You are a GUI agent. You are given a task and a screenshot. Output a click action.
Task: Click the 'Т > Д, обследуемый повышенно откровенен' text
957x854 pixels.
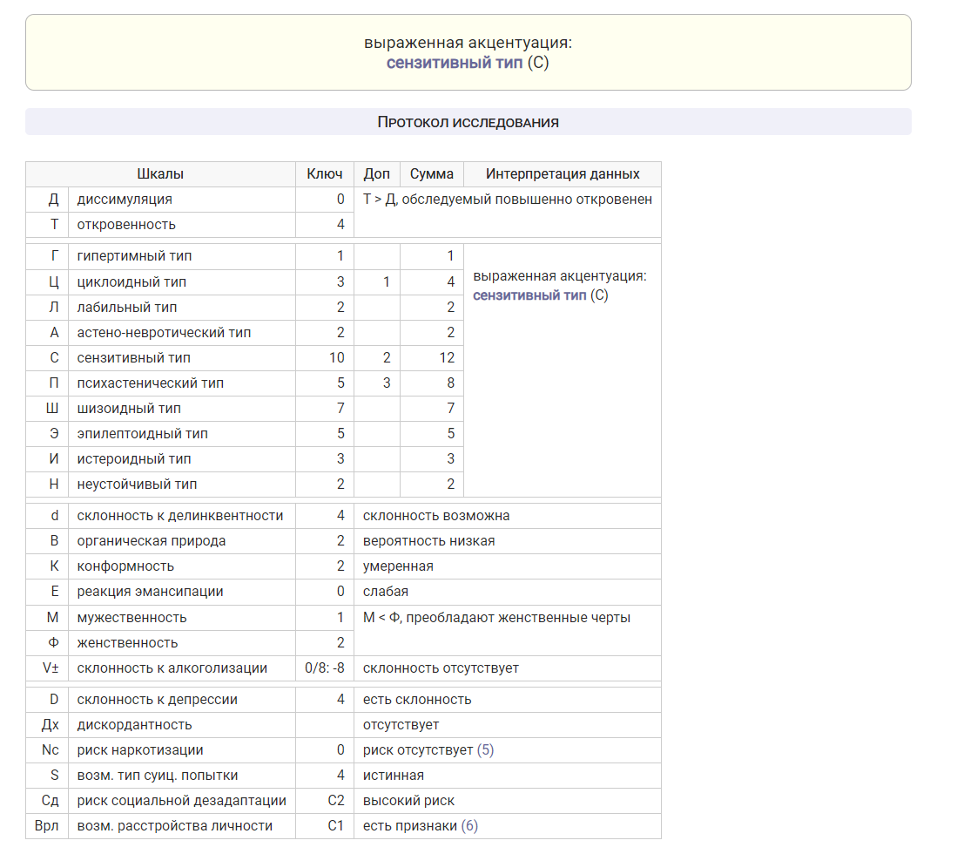[x=507, y=200]
